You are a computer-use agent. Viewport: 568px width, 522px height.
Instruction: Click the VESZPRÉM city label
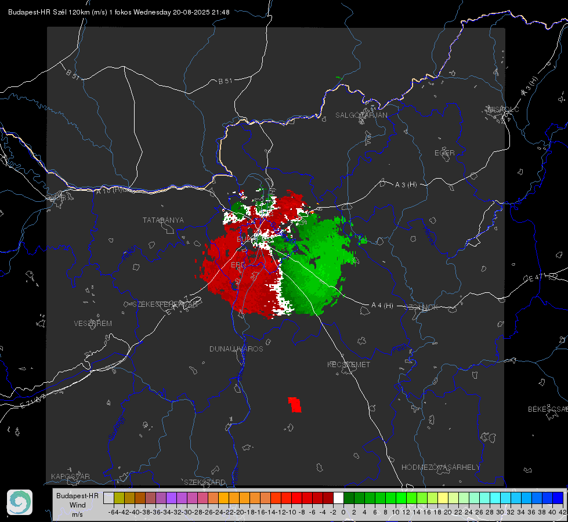pos(93,323)
